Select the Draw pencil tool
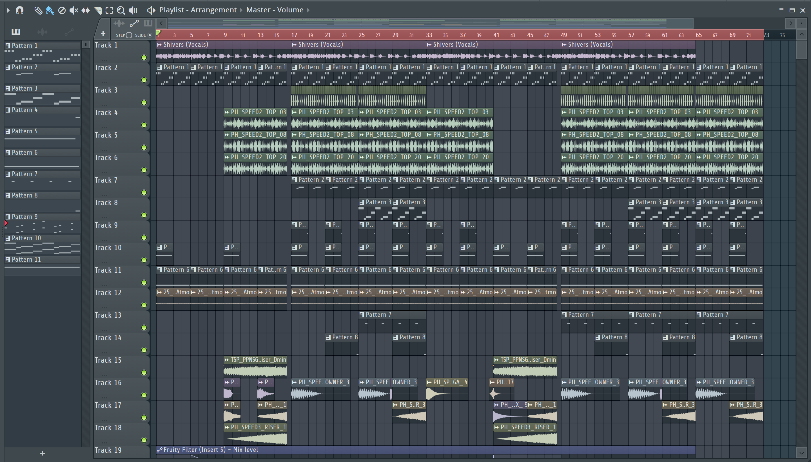This screenshot has width=811, height=462. click(38, 10)
